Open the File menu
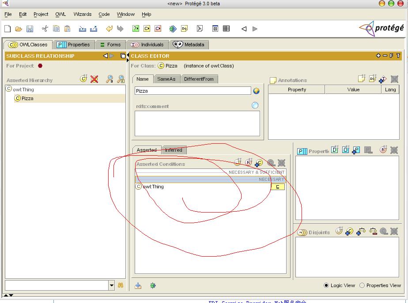408x303 pixels. (x=8, y=14)
